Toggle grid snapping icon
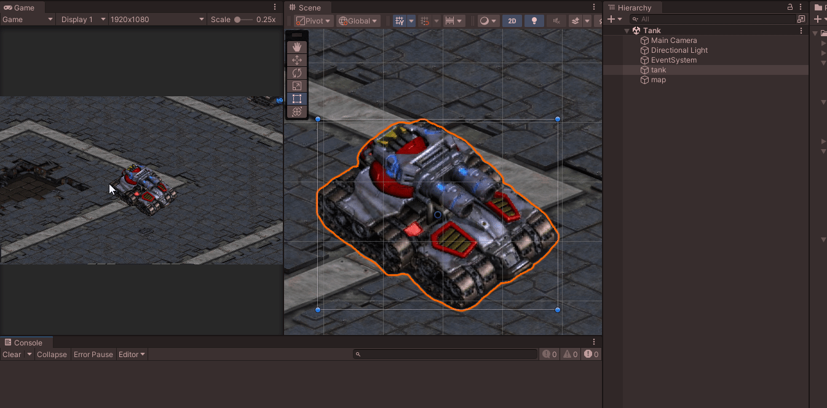 pyautogui.click(x=425, y=21)
